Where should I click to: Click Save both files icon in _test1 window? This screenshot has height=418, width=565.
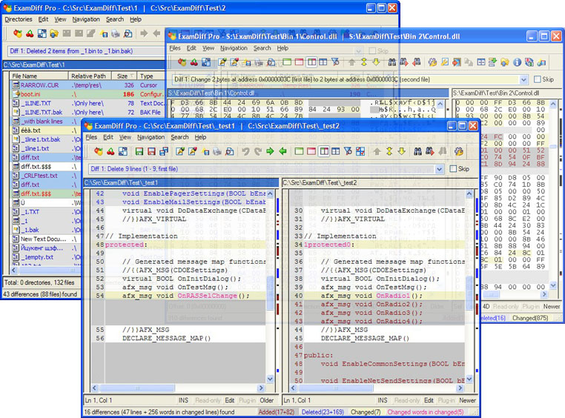coord(164,152)
